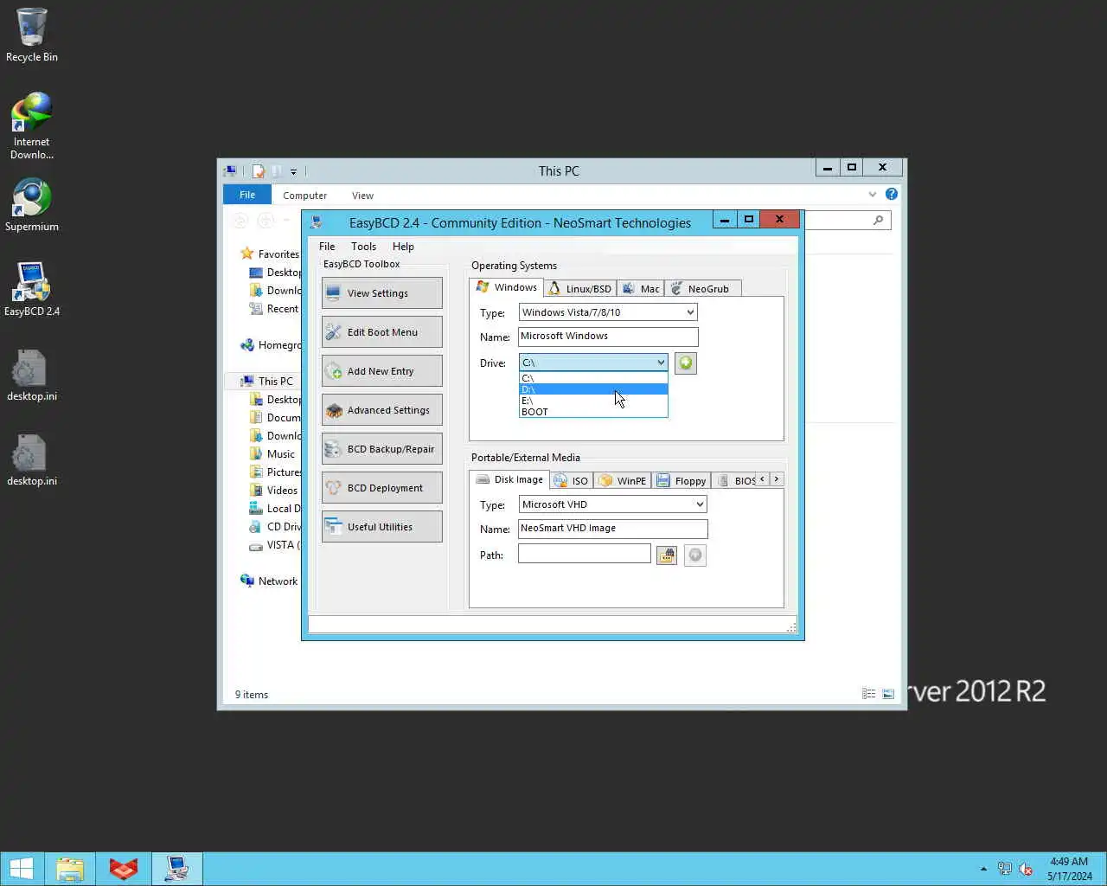Switch to the BIOS media tab
Image resolution: width=1107 pixels, height=886 pixels.
coord(736,481)
